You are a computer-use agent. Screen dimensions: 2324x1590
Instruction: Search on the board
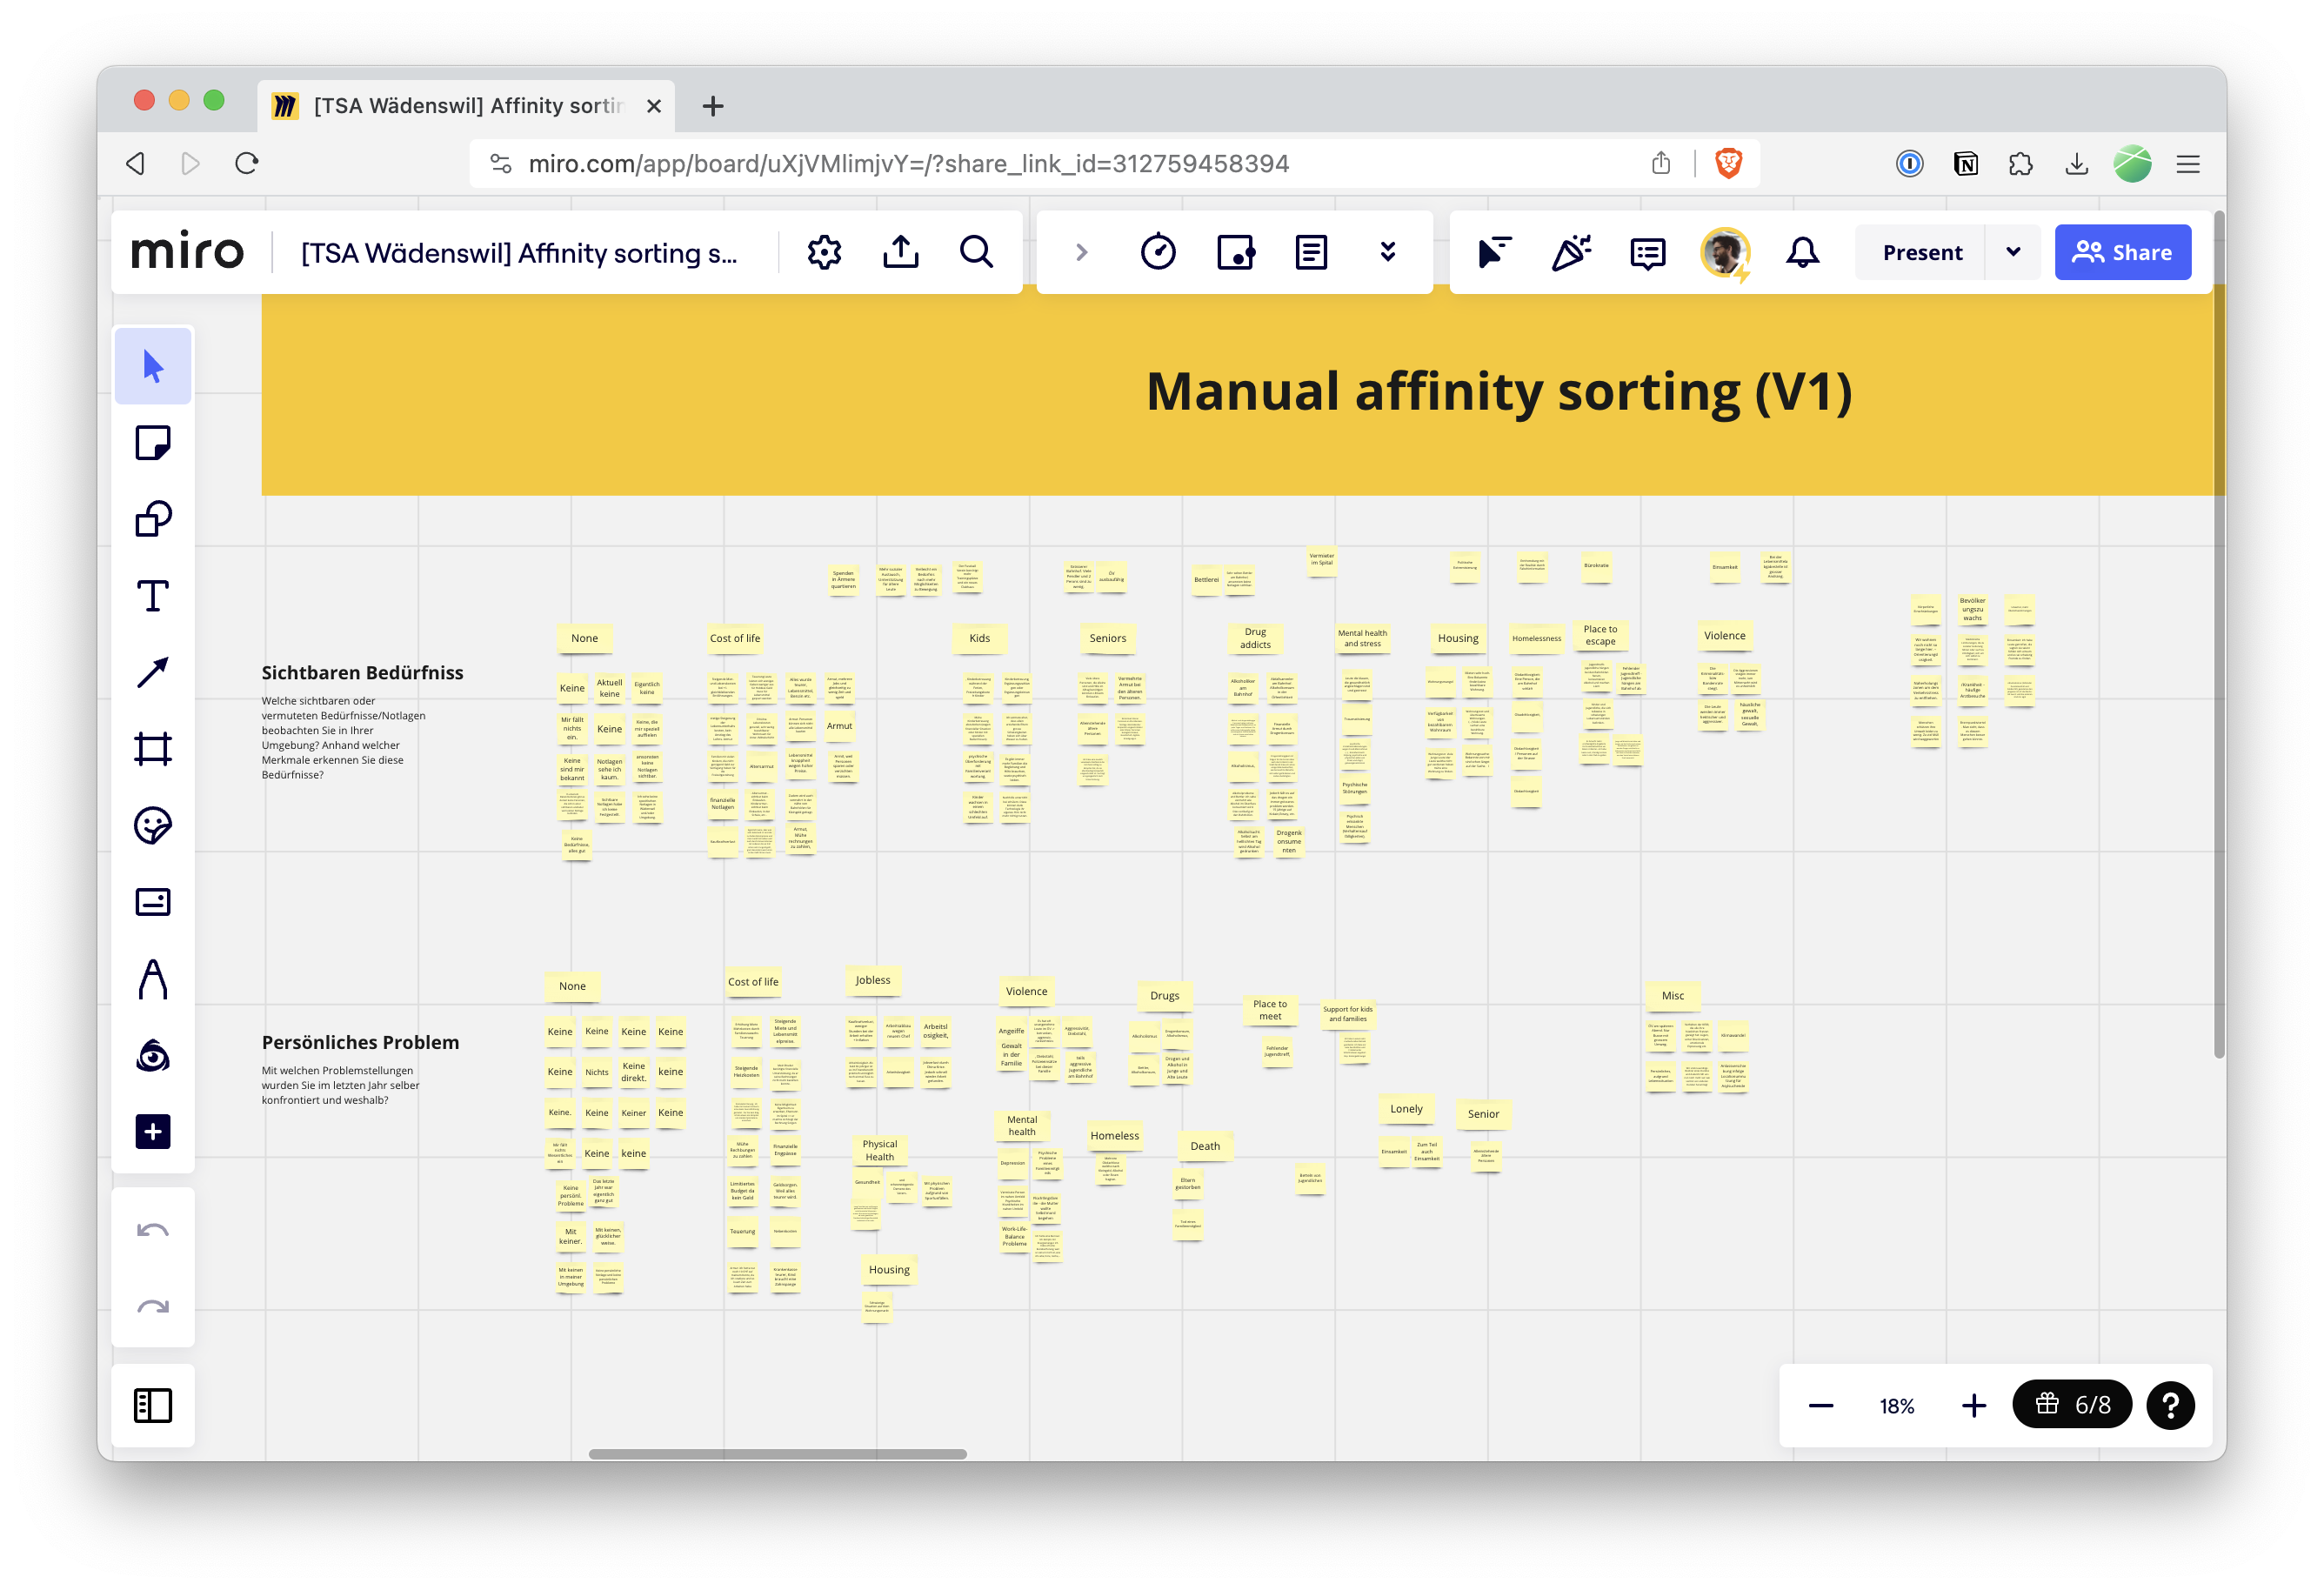976,252
